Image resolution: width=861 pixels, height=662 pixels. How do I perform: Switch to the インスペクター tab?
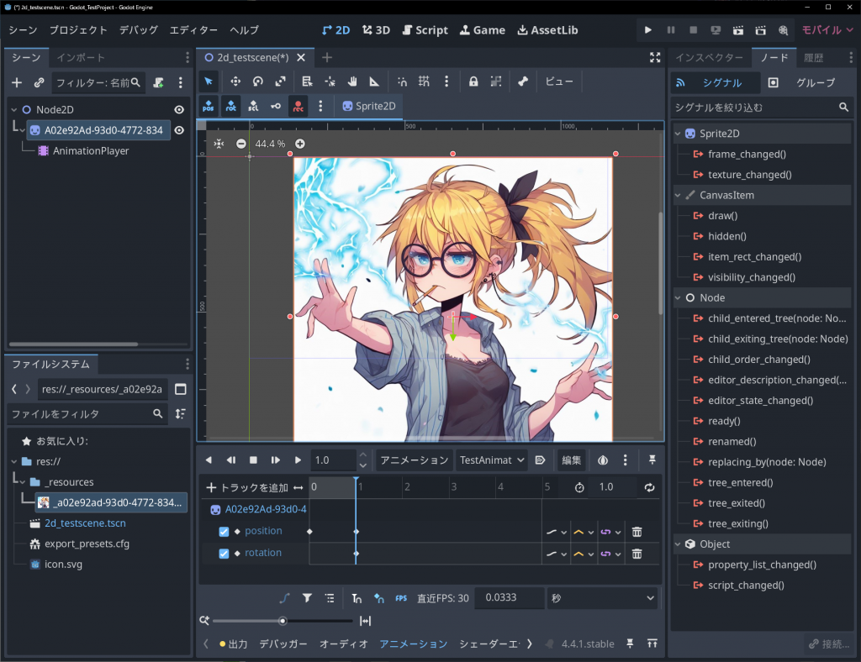tap(709, 58)
